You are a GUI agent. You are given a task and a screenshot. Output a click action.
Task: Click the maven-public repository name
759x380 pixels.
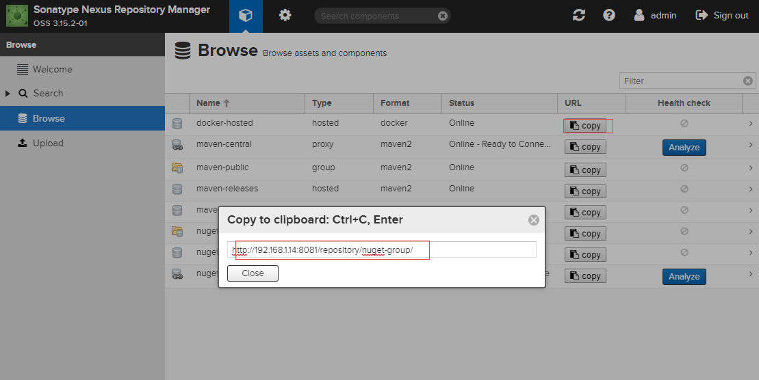click(x=222, y=167)
